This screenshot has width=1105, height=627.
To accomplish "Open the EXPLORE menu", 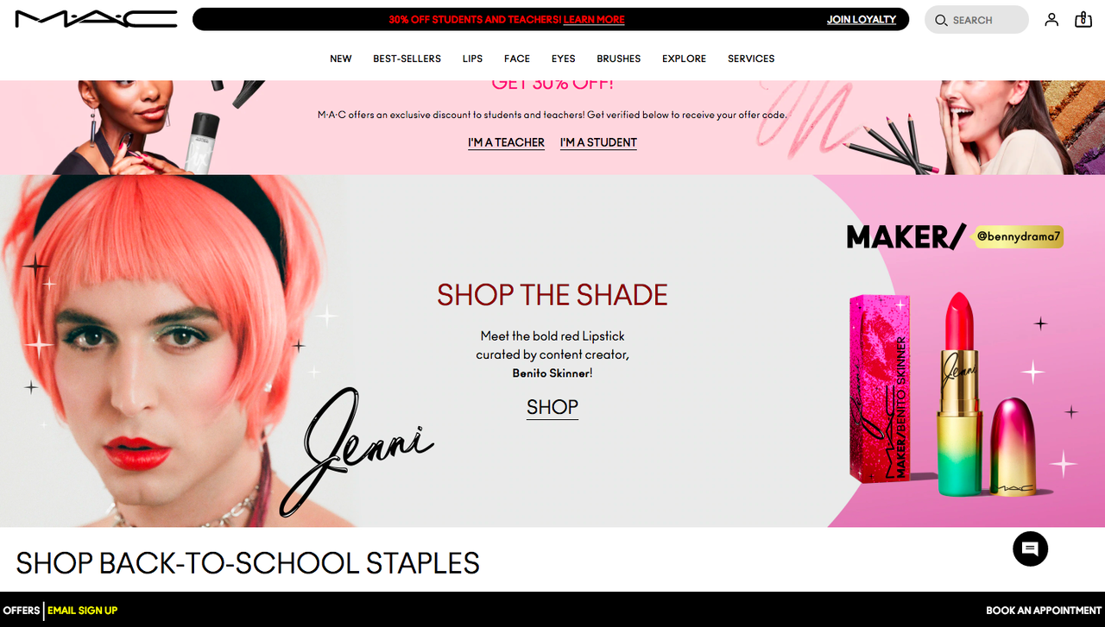I will click(x=684, y=59).
